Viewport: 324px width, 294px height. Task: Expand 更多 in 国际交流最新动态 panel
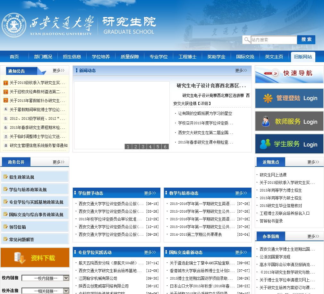click(x=241, y=252)
